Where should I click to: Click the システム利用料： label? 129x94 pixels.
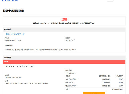pyautogui.click(x=71, y=79)
